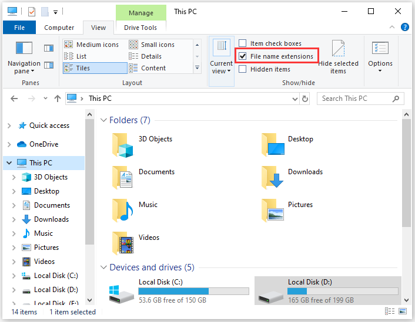Toggle the Details pane icon
Image resolution: width=415 pixels, height=322 pixels.
tap(49, 65)
